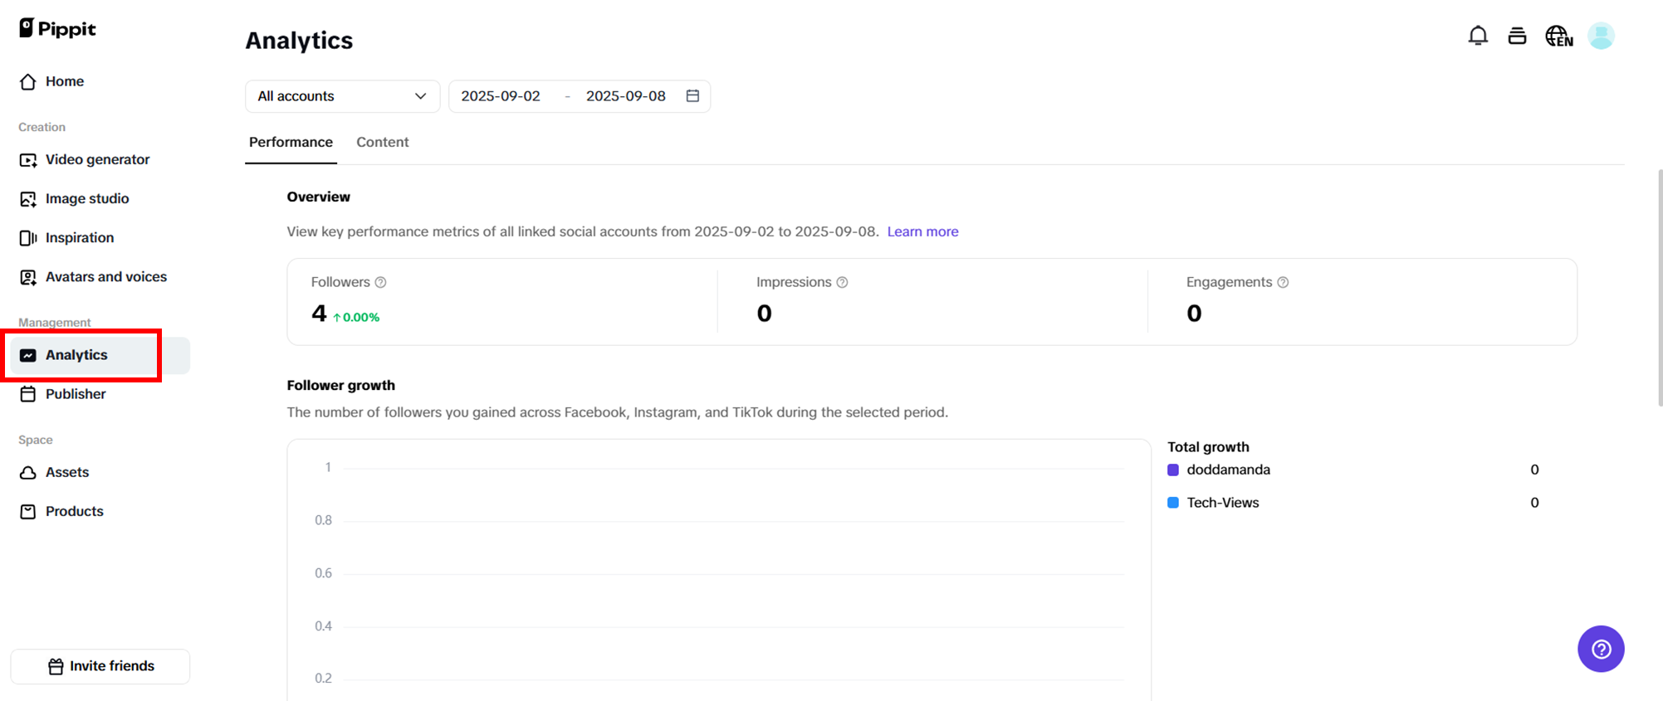Expand the All accounts dropdown
The height and width of the screenshot is (701, 1663).
tap(342, 96)
